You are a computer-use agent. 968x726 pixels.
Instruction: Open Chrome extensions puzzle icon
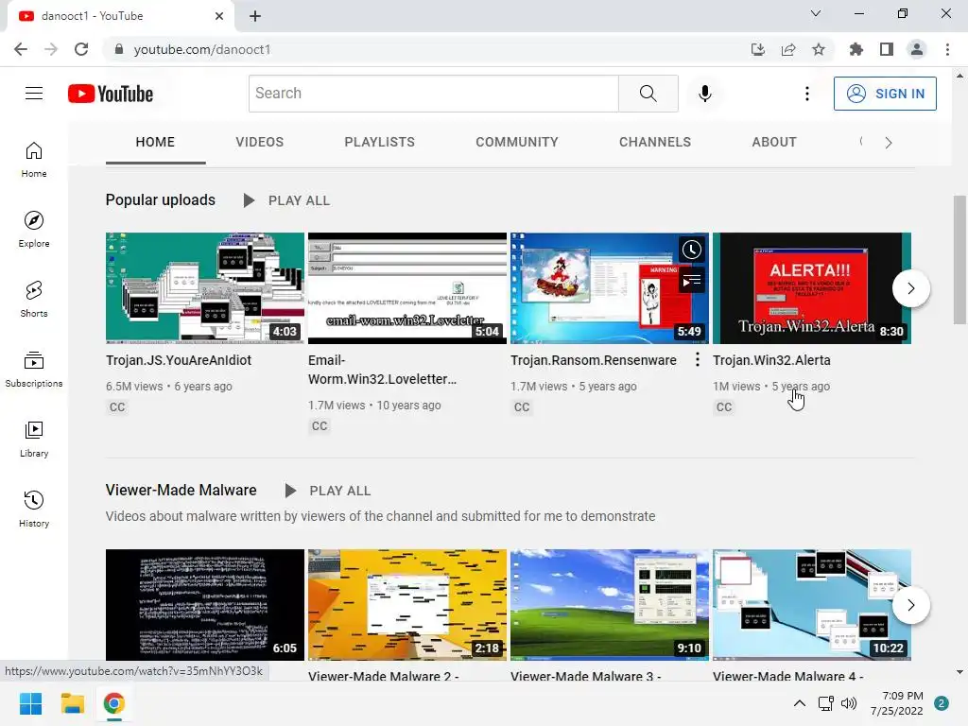click(856, 49)
